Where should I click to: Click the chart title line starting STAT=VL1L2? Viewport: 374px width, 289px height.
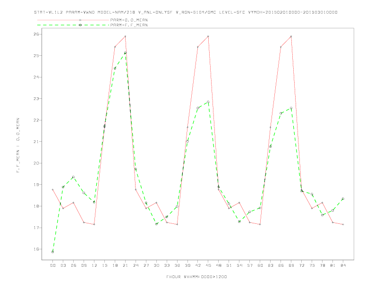click(x=186, y=12)
